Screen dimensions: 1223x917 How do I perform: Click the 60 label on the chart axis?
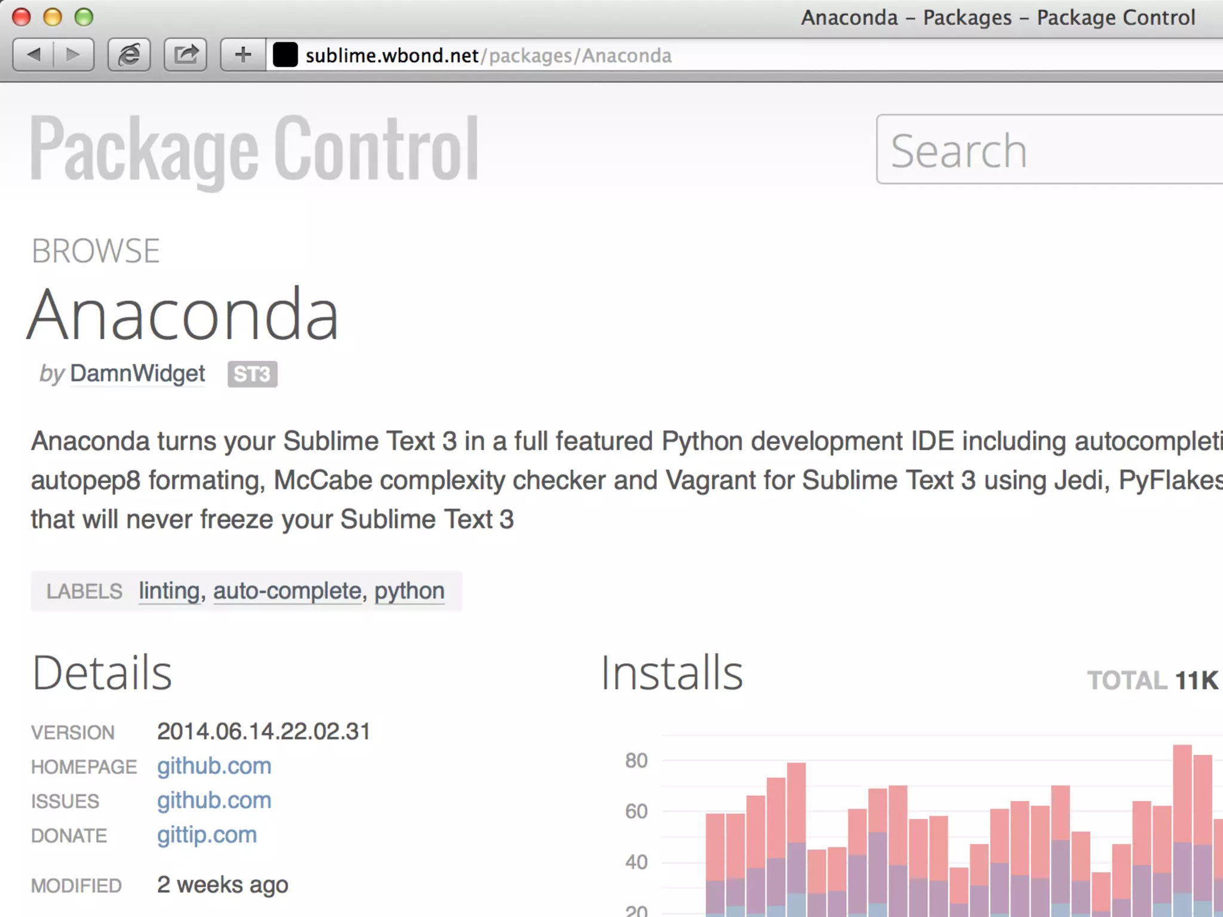pos(637,811)
